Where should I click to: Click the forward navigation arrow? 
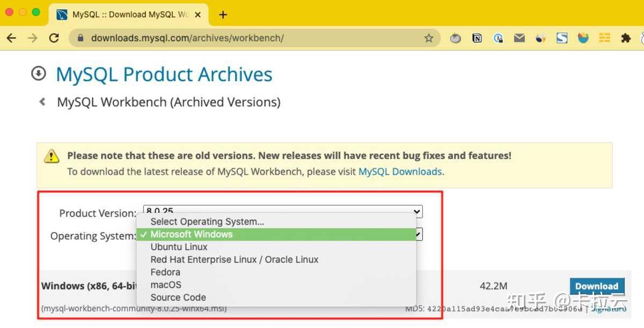pos(32,38)
